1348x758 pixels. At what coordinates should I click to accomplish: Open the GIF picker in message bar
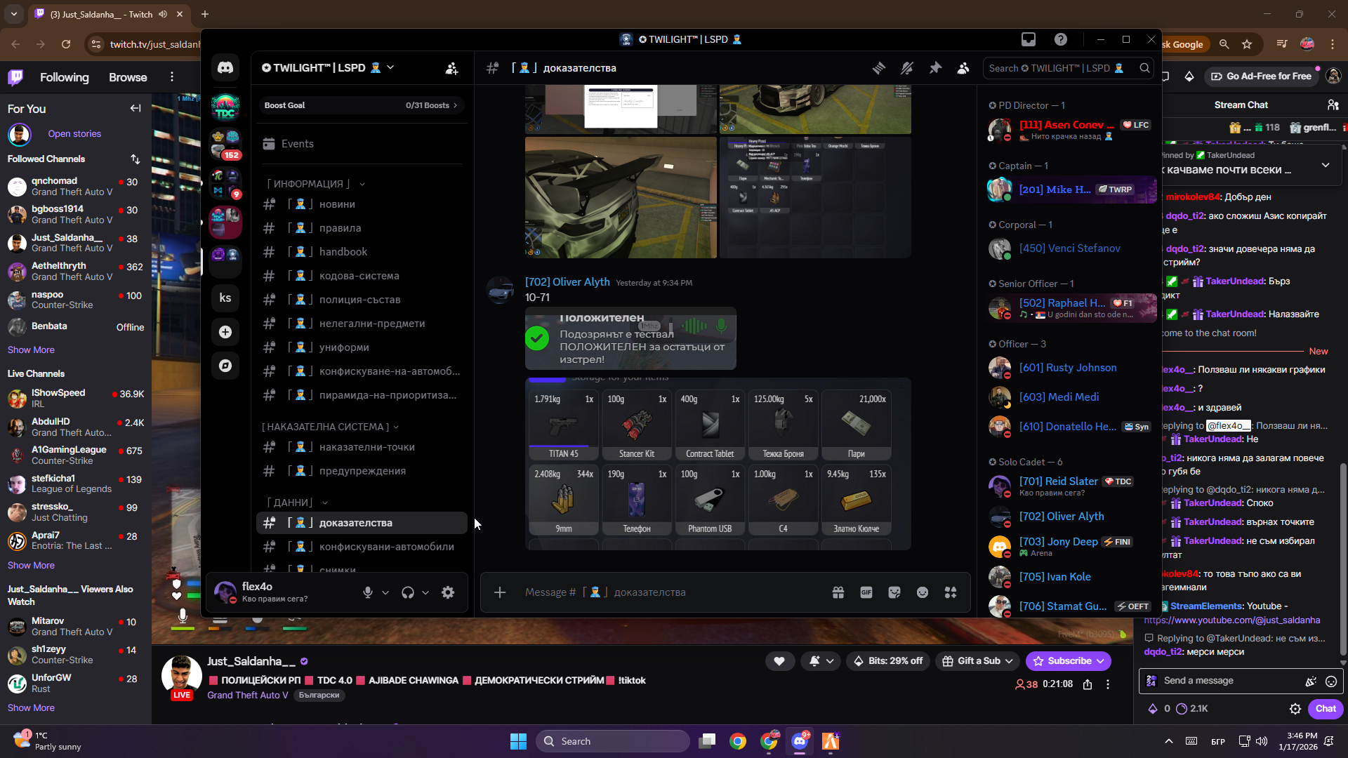(x=866, y=592)
